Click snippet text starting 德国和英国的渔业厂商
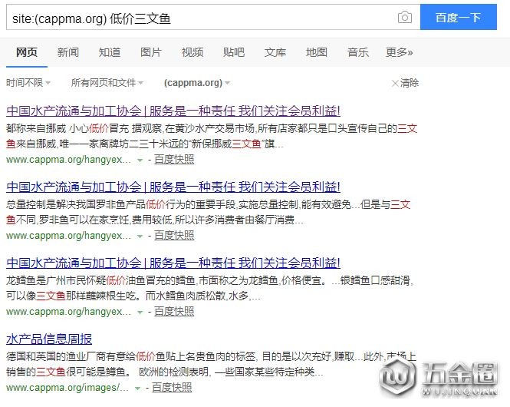The height and width of the screenshot is (407, 510). [211, 364]
